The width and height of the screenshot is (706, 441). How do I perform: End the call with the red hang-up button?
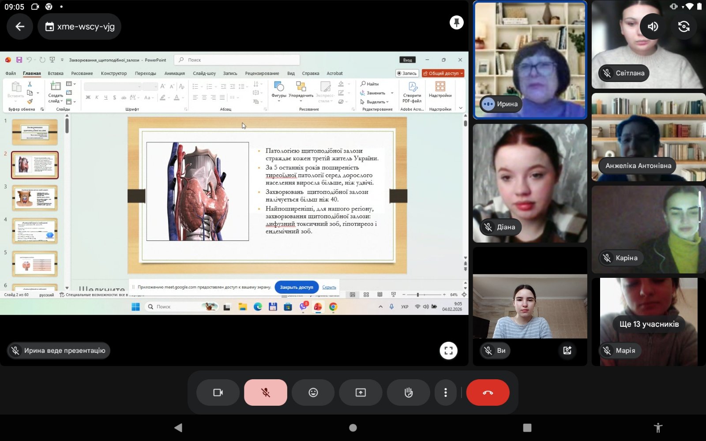(488, 392)
